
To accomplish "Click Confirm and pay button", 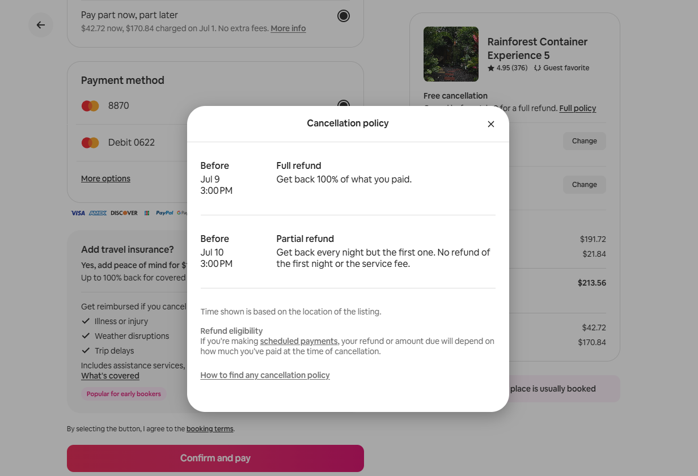I will tap(215, 458).
